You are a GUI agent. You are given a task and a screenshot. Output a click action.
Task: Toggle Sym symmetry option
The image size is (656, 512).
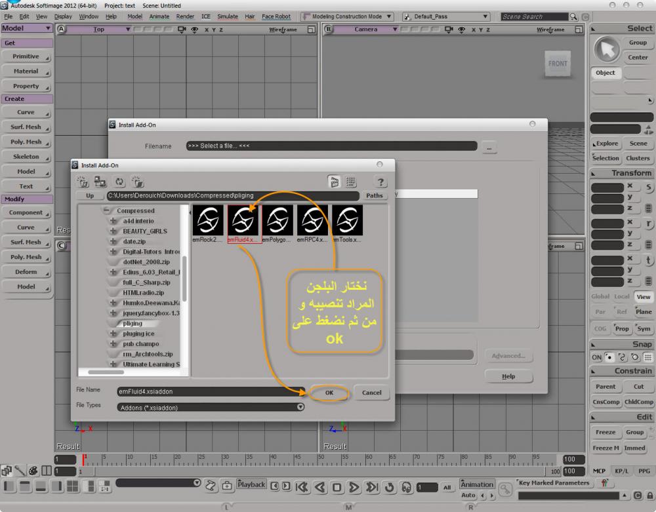pyautogui.click(x=644, y=328)
